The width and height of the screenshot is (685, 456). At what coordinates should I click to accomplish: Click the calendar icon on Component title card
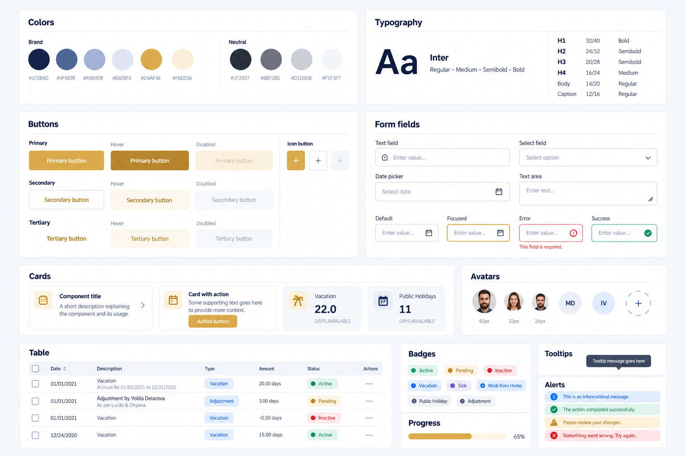pos(43,300)
